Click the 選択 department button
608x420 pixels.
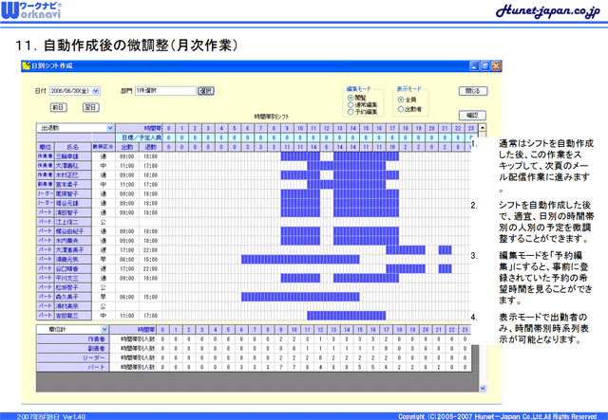(205, 91)
